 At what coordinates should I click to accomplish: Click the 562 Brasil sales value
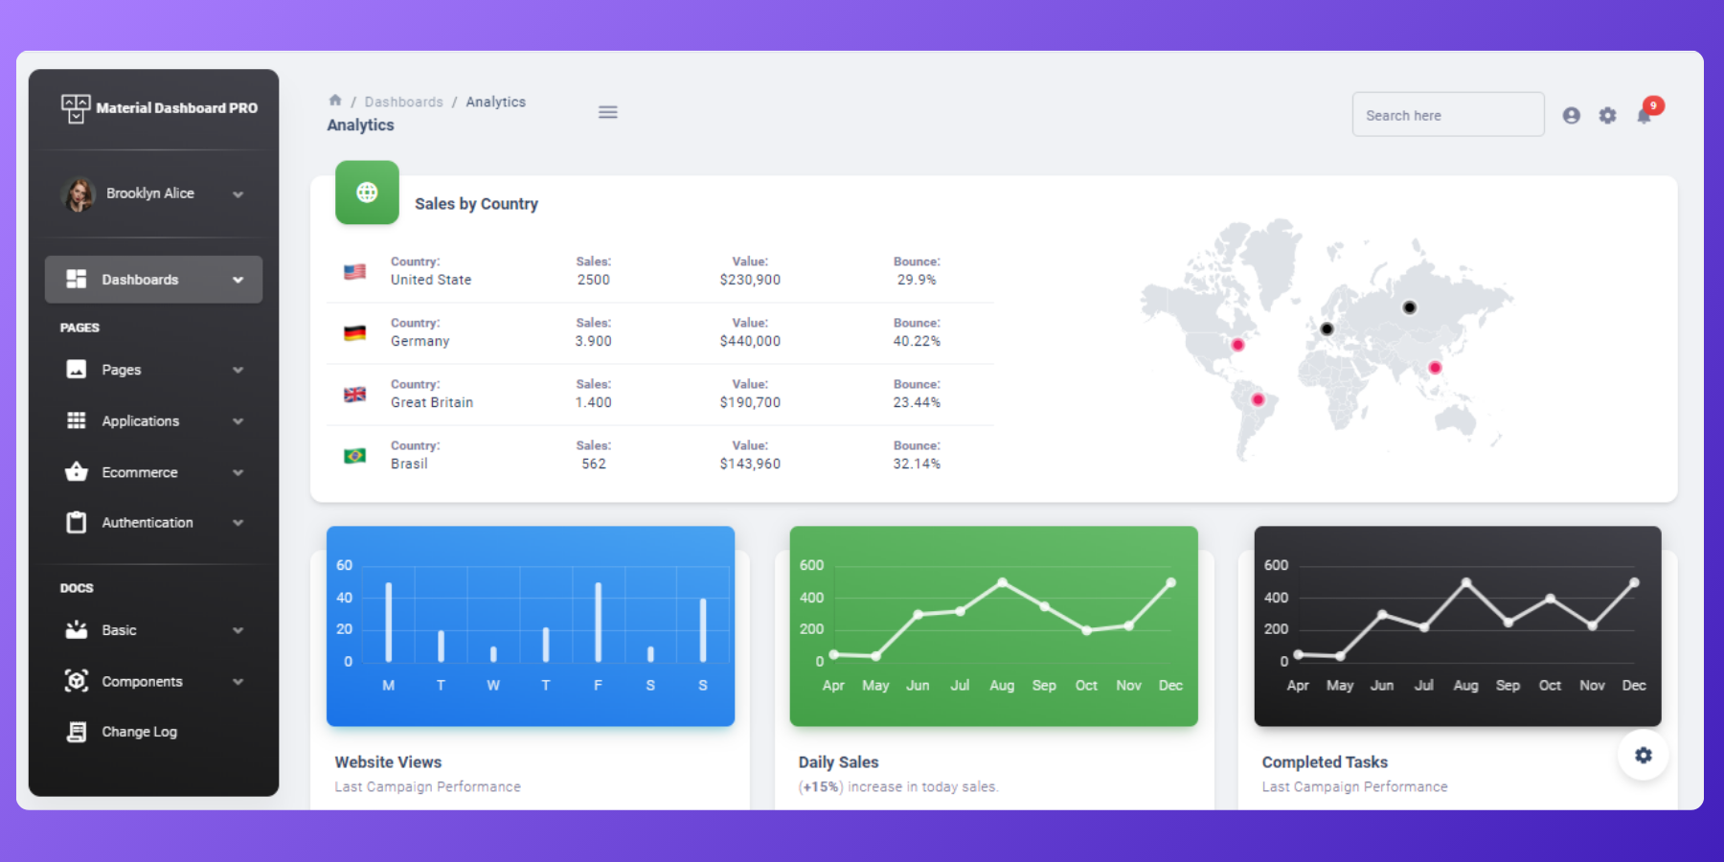pyautogui.click(x=594, y=464)
